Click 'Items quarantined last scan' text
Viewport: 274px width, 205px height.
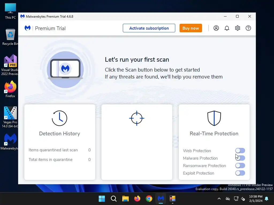tap(53, 150)
